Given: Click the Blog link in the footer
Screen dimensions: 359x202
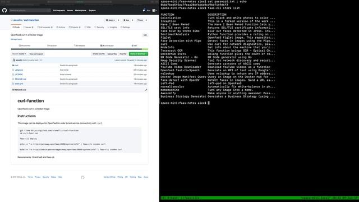Looking at the screenshot, I should (x=140, y=177).
